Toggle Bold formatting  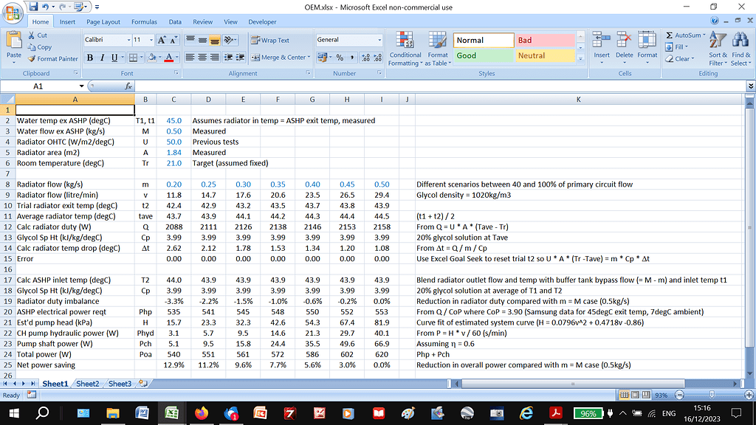(91, 58)
